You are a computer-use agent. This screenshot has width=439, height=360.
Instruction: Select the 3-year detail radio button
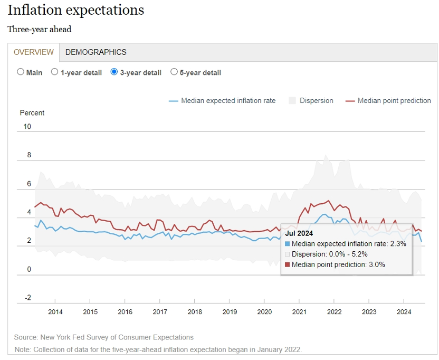click(x=114, y=72)
